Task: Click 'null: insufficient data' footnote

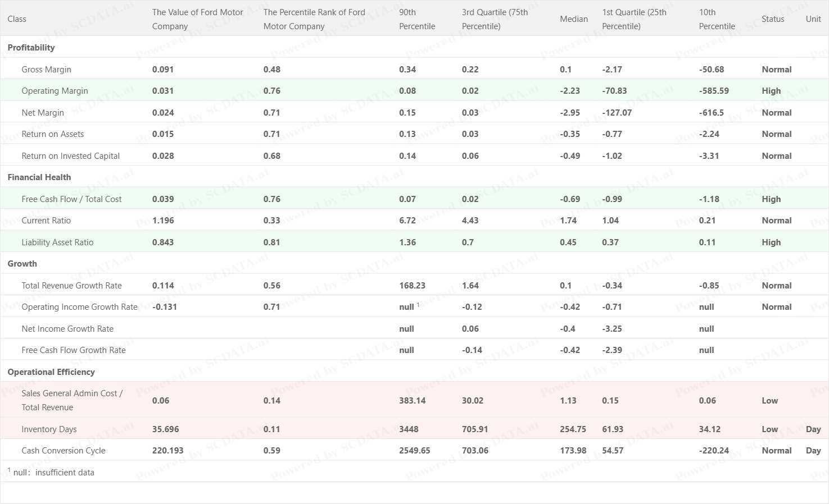Action: pos(51,473)
